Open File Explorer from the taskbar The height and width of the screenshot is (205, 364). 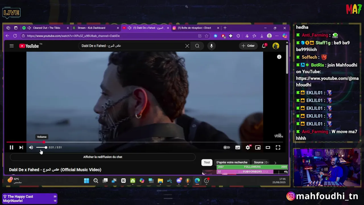click(x=160, y=181)
